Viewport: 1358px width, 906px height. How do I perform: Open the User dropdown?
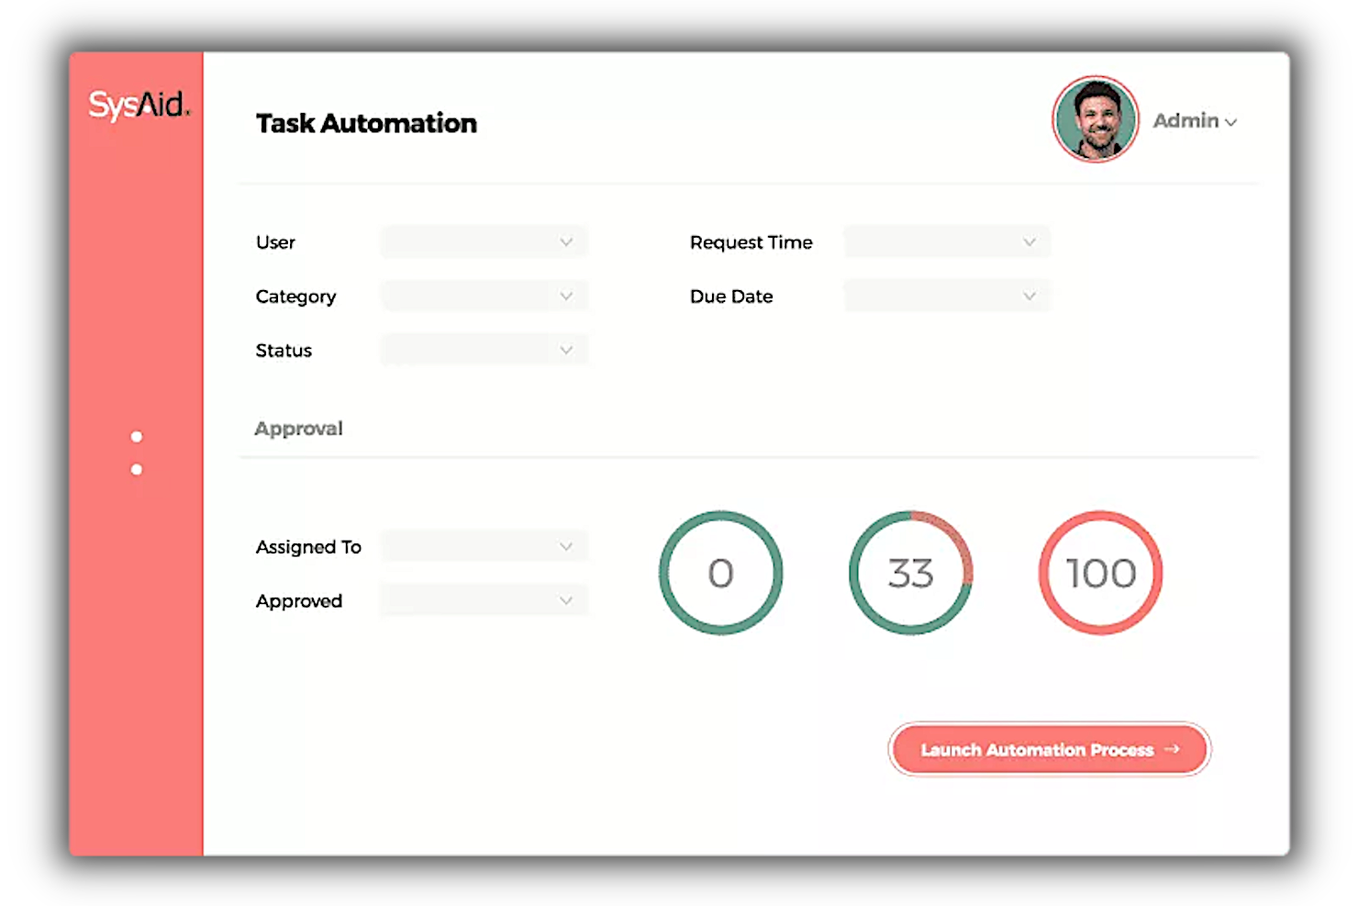484,241
